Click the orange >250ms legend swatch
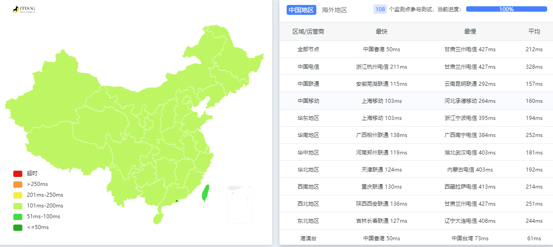553x247 pixels. pos(18,184)
